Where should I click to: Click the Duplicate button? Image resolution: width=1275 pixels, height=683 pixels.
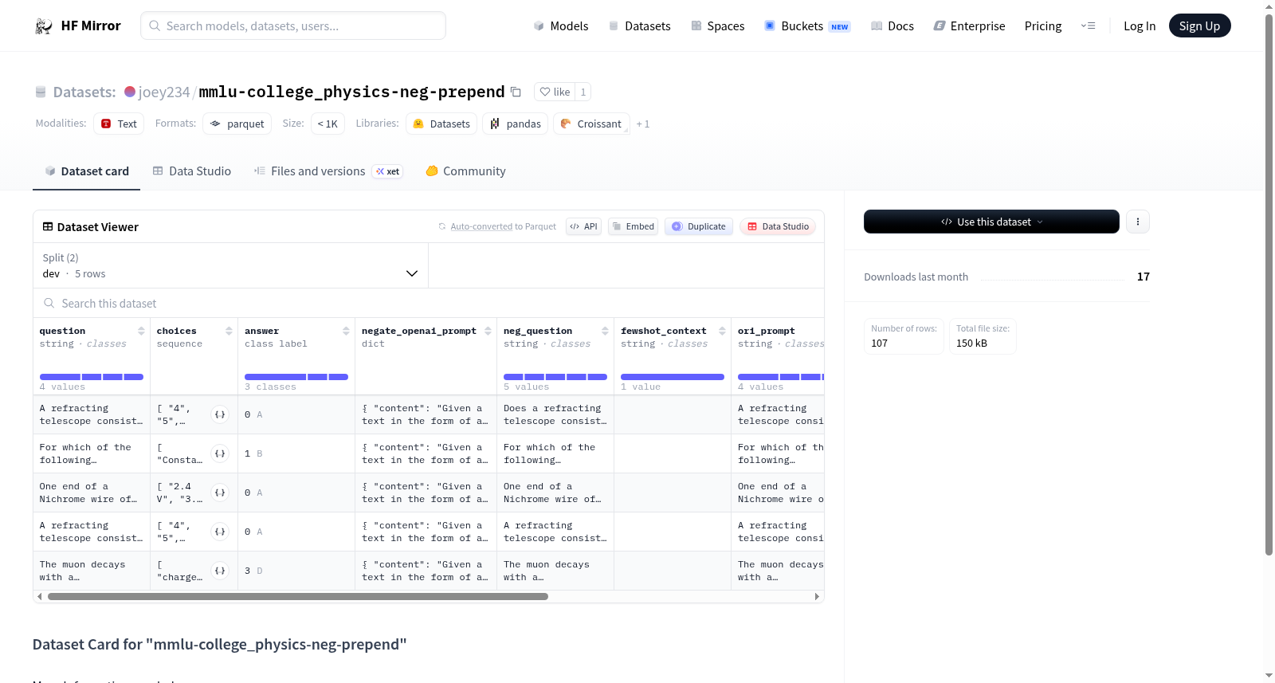(x=699, y=226)
